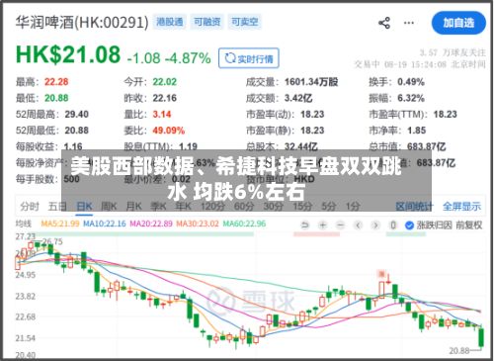Zoom out the K-line chart with minus icon
Screen dimensions: 494x361
(x=340, y=226)
